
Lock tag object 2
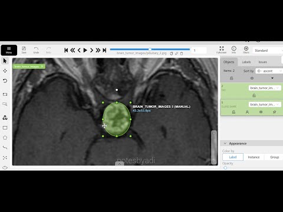pos(254,95)
